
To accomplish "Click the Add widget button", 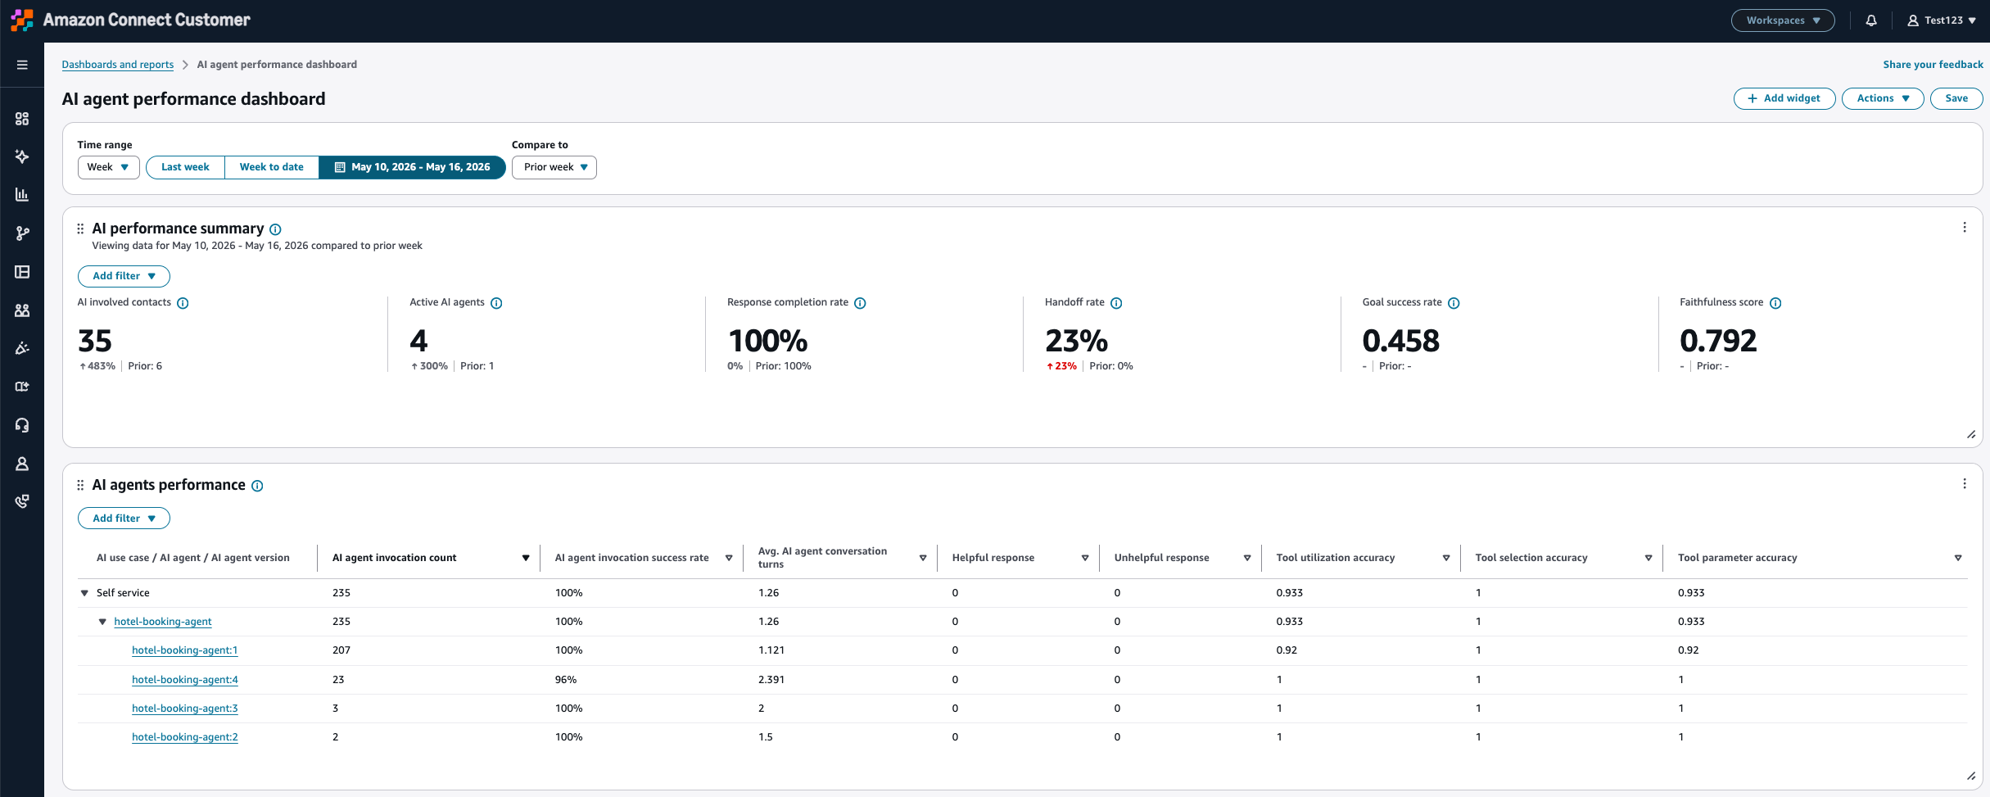I will (1784, 98).
